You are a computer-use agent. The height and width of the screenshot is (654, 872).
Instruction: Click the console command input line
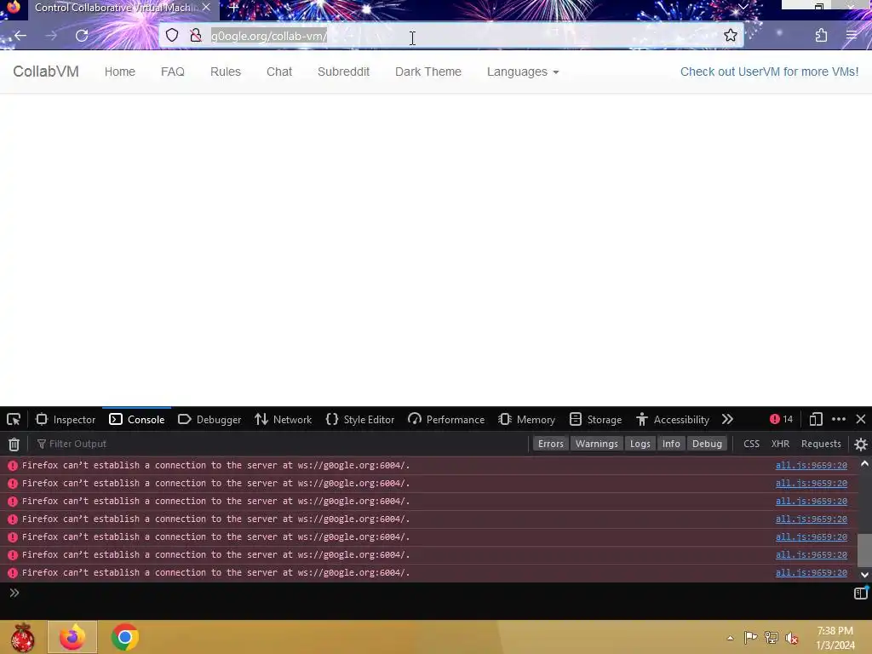tap(433, 593)
